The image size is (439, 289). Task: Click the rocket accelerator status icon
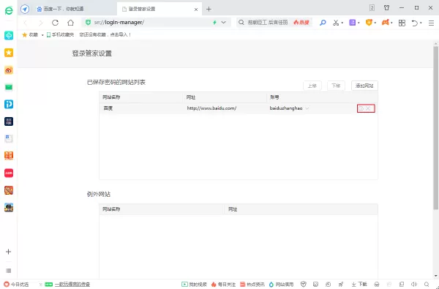[341, 285]
